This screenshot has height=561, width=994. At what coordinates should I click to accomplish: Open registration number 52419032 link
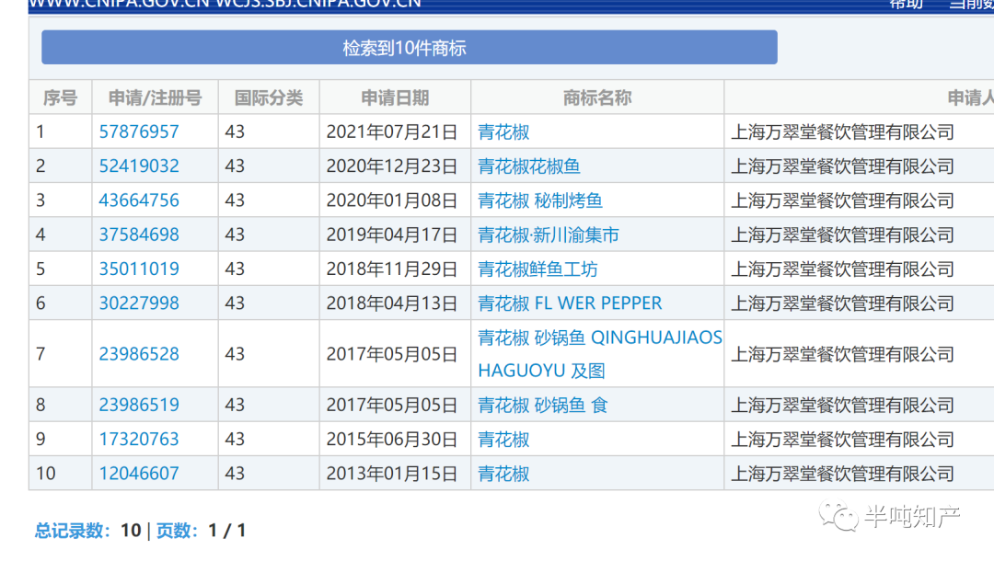139,166
